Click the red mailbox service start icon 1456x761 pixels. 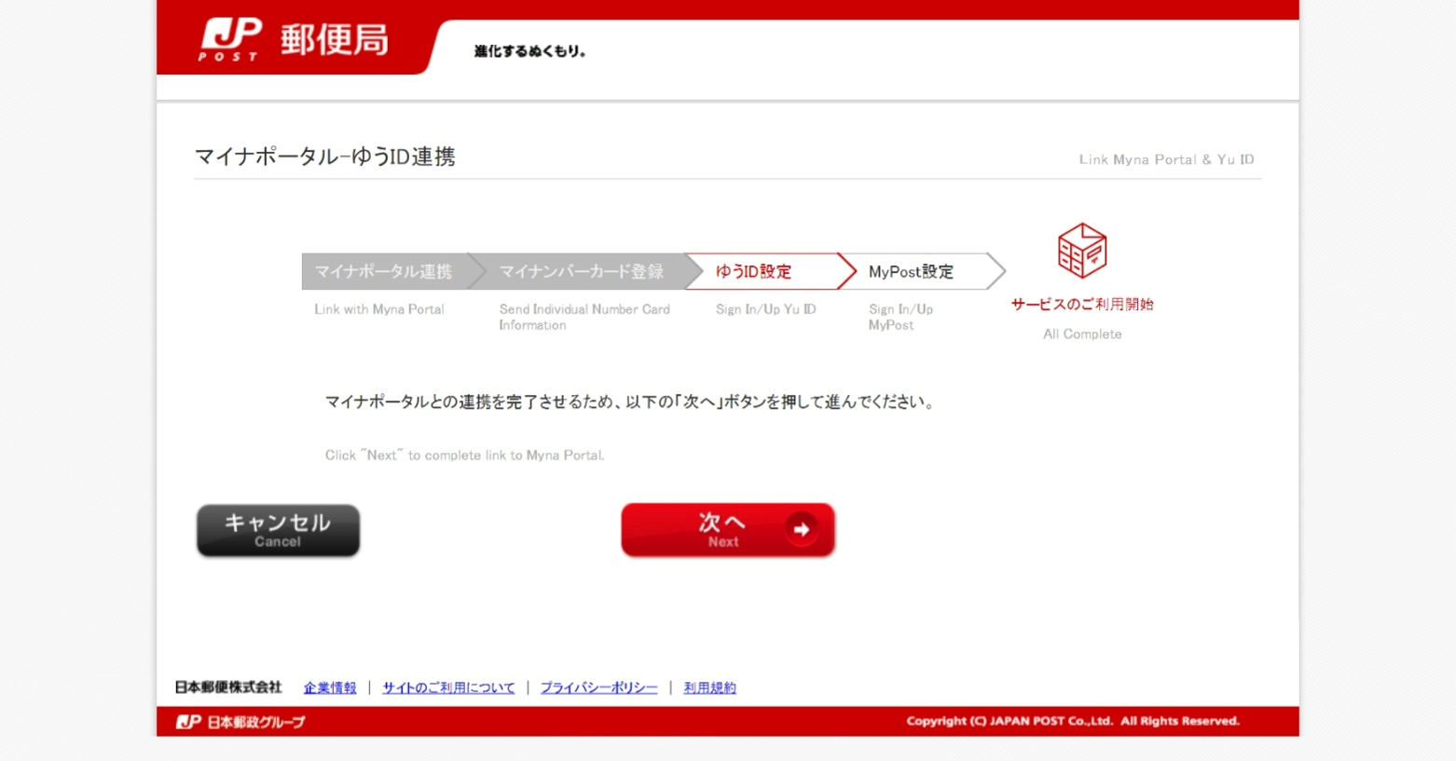pyautogui.click(x=1082, y=251)
